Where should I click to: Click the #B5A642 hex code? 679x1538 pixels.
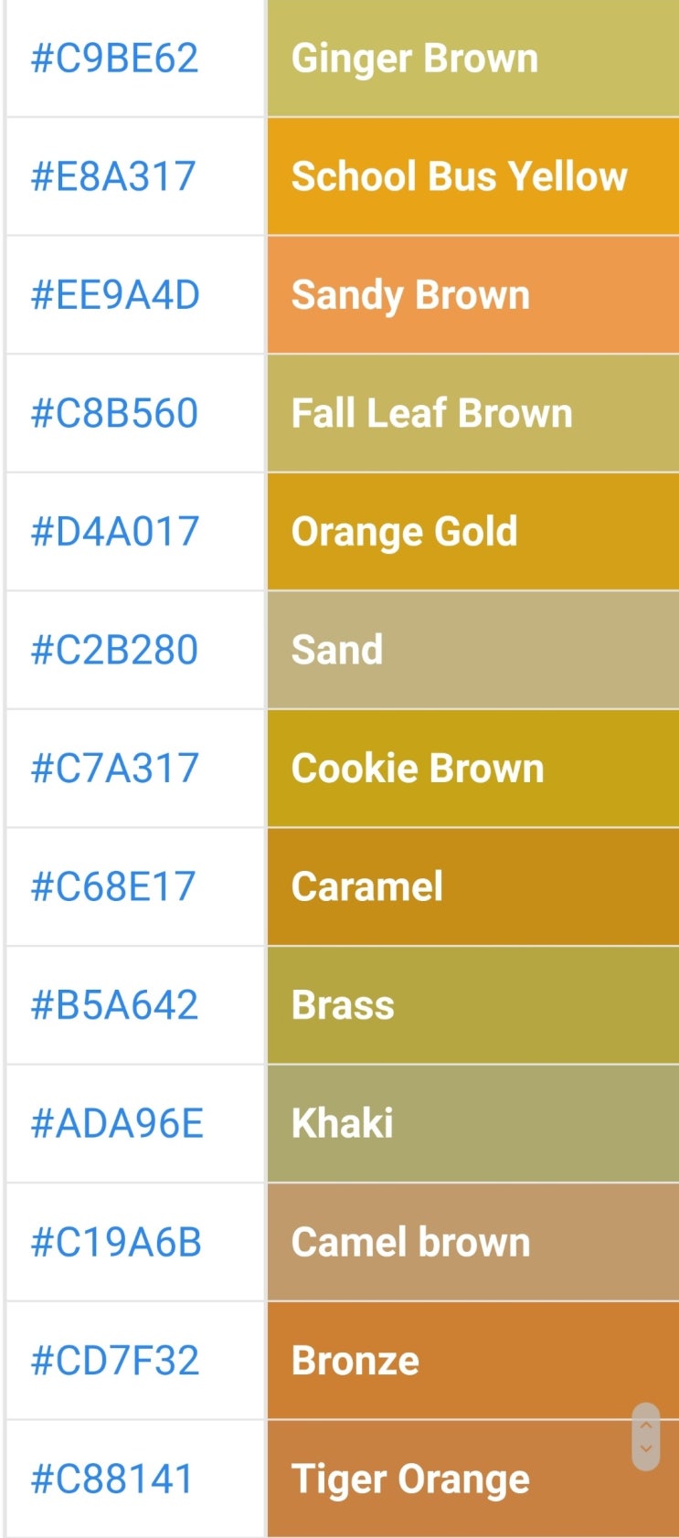tap(114, 1005)
